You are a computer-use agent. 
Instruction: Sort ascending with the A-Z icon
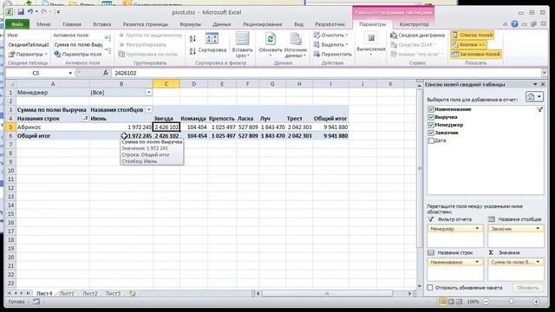pos(193,38)
